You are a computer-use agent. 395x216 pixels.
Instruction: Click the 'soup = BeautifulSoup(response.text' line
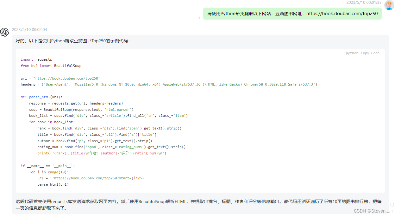[x=81, y=110]
